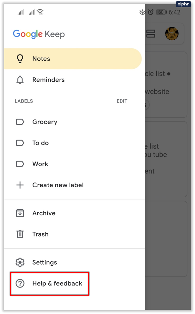Open the Archive box icon
195x314 pixels.
pos(20,213)
